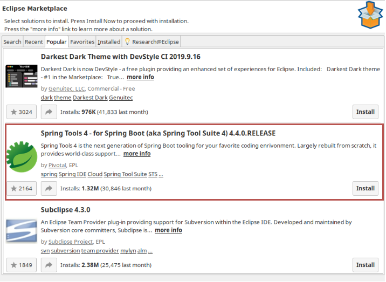Screen dimensions: 386x282
Task: Star Darkest Dark Theme with 3024 favorites
Action: click(x=22, y=112)
